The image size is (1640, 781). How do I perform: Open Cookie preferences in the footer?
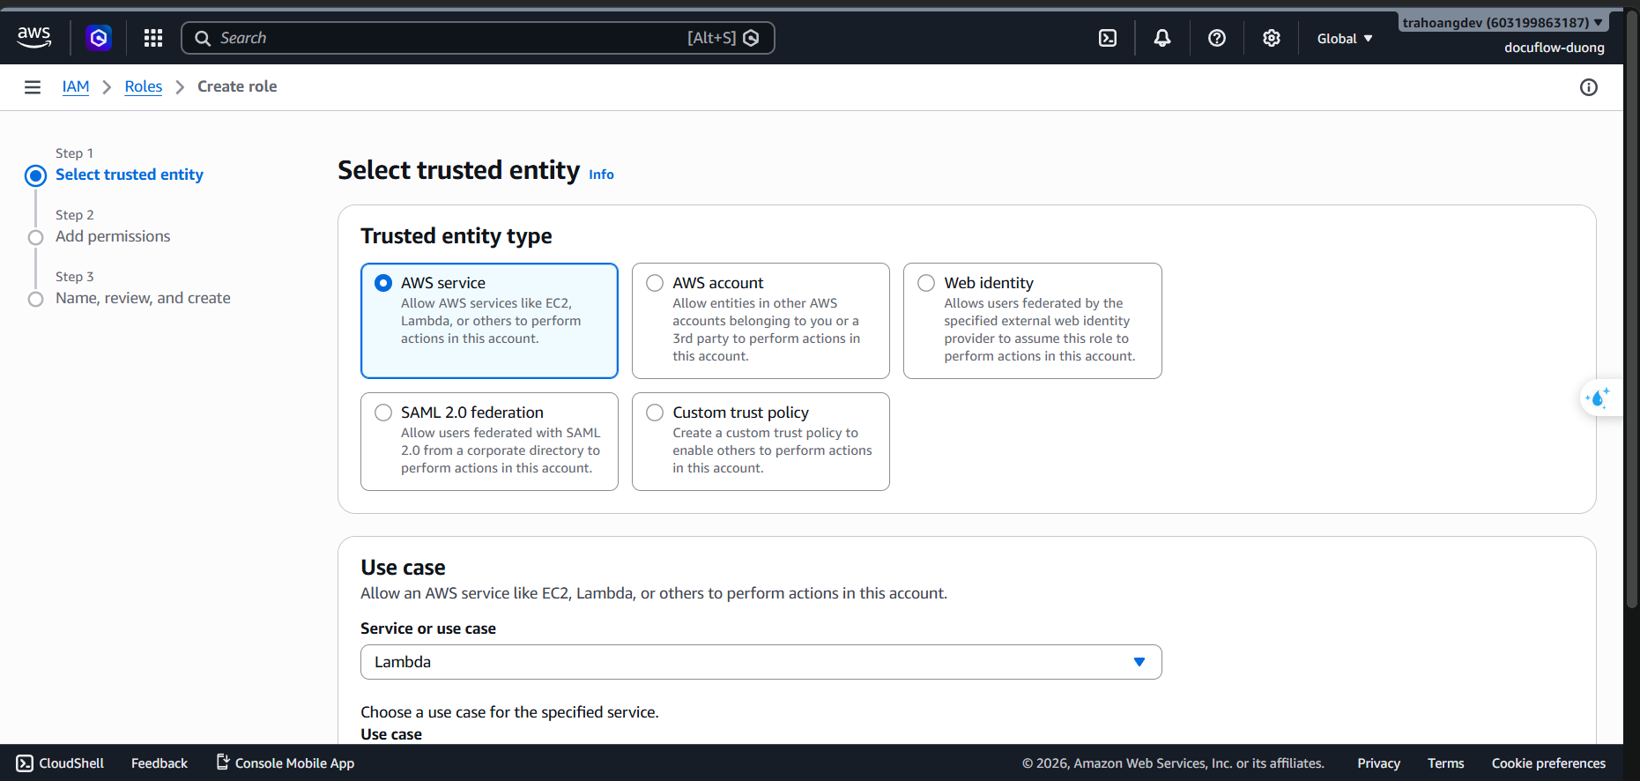(1548, 763)
